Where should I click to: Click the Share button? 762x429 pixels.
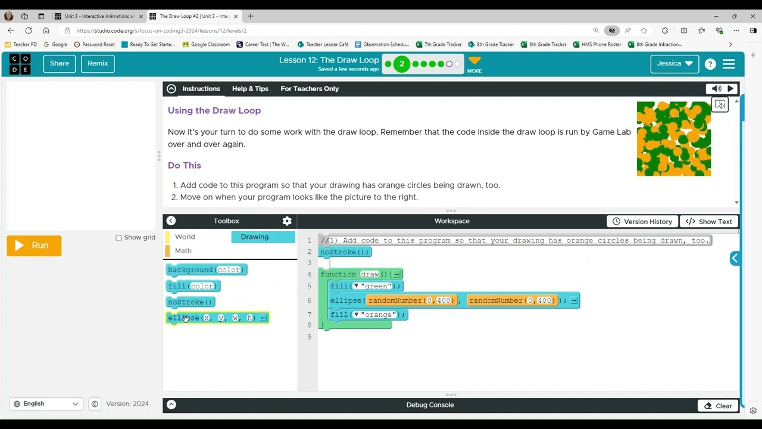pyautogui.click(x=60, y=63)
